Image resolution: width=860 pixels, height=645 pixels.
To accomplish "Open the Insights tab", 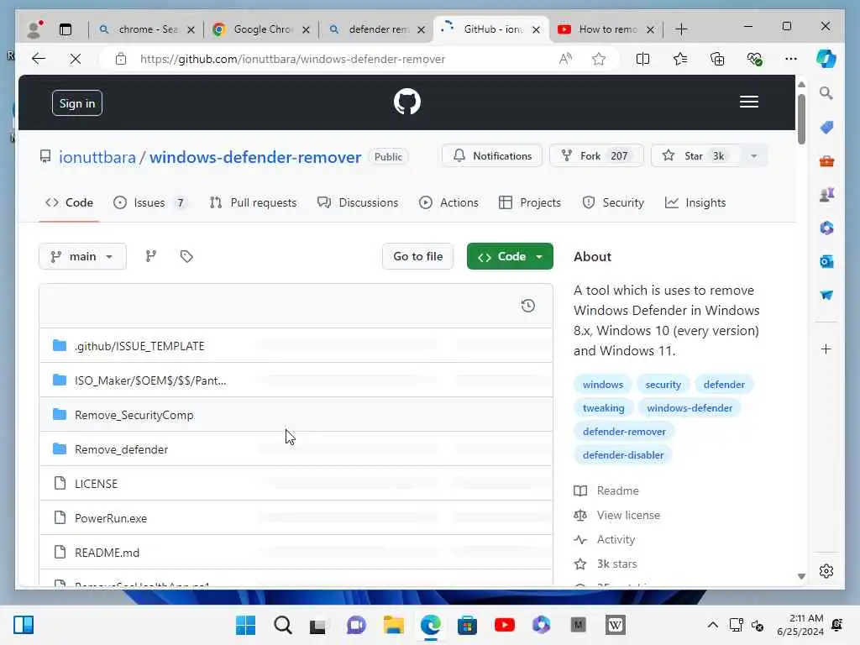I will point(695,203).
